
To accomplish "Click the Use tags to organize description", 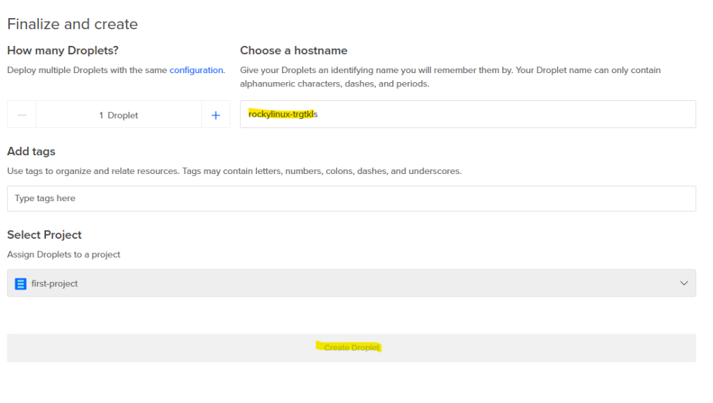I will coord(234,171).
